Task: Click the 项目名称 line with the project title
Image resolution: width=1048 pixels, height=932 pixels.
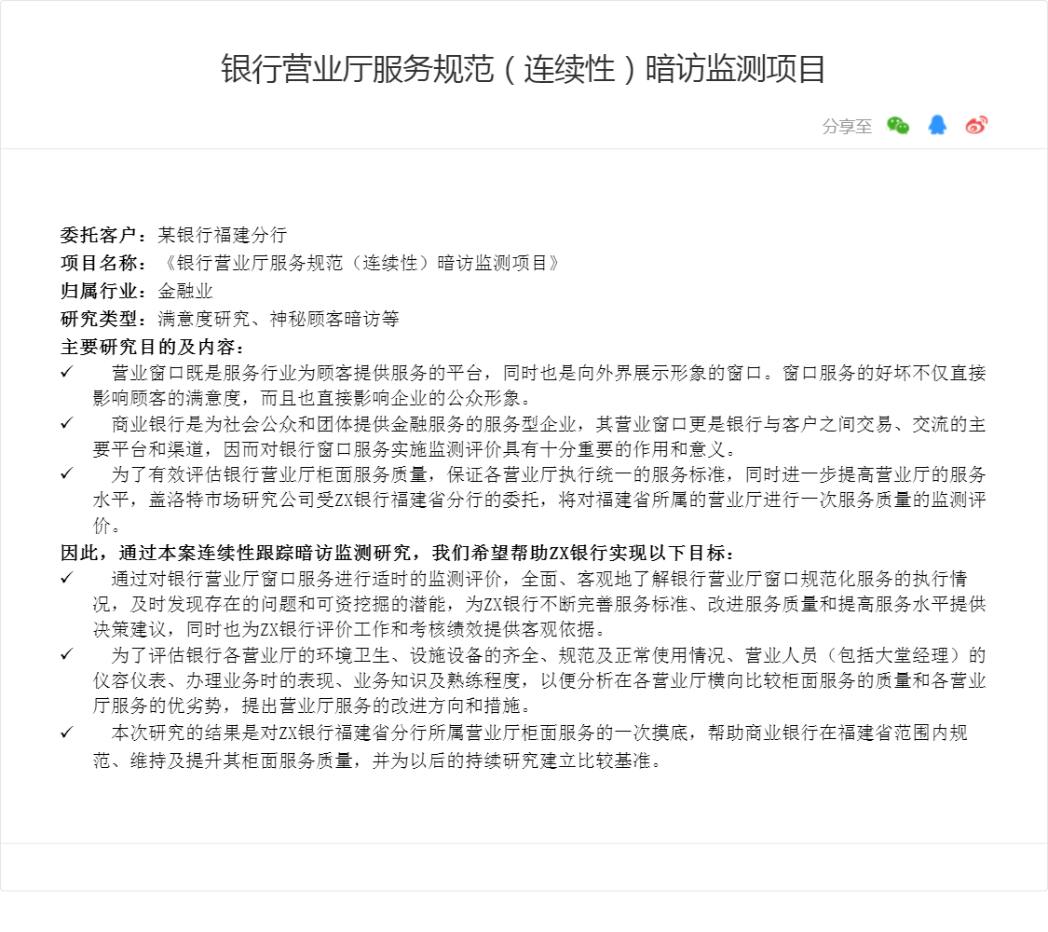Action: [x=310, y=263]
